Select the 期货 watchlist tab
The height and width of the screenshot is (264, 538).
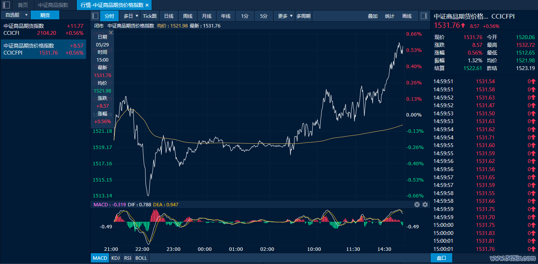pos(45,15)
